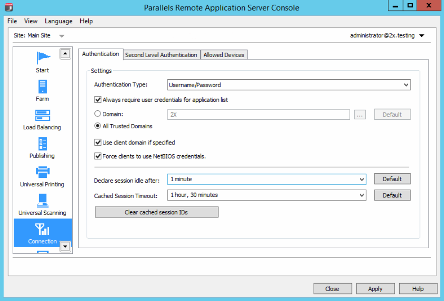This screenshot has width=444, height=301.
Task: Open the Site: Main Site dropdown arrow
Action: click(x=61, y=36)
